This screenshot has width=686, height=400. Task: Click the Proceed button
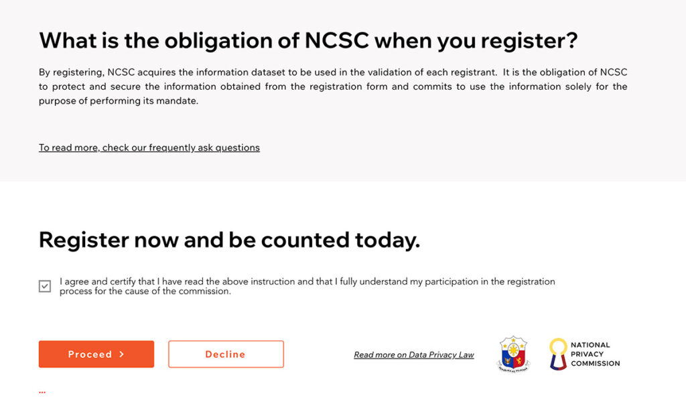point(96,354)
